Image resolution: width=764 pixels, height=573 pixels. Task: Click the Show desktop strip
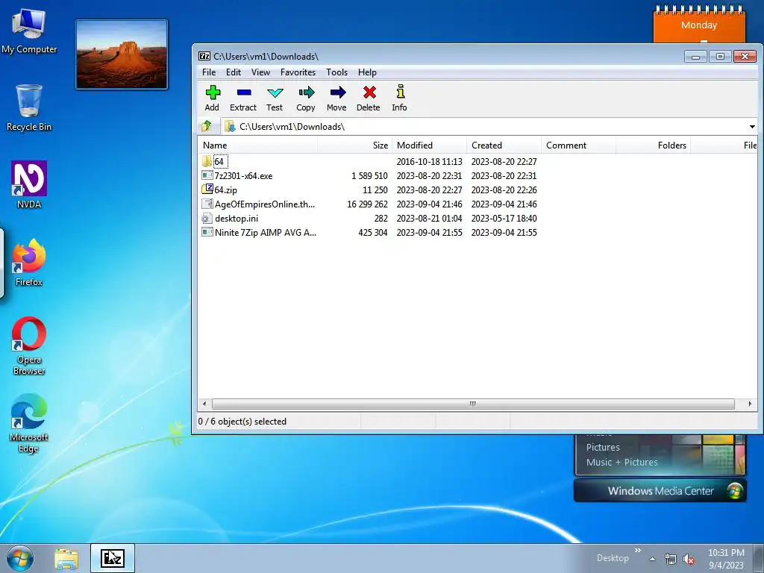[759, 558]
